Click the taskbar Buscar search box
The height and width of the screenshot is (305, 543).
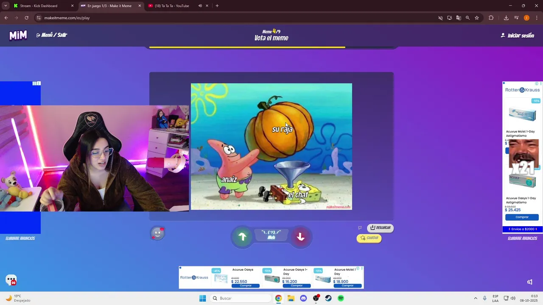pyautogui.click(x=241, y=298)
